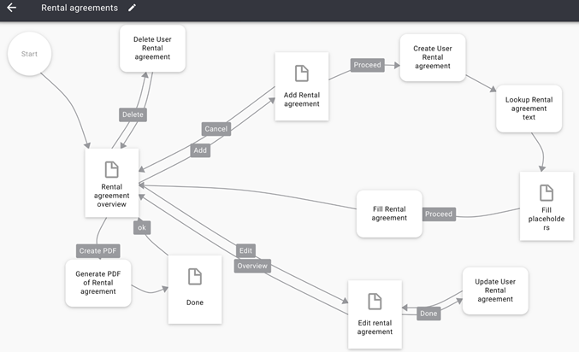The height and width of the screenshot is (352, 579).
Task: Click the Edit transition label
Action: (245, 251)
